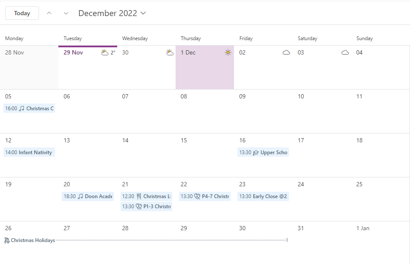The width and height of the screenshot is (410, 264).
Task: Go to next month with down arrow
Action: pyautogui.click(x=66, y=13)
